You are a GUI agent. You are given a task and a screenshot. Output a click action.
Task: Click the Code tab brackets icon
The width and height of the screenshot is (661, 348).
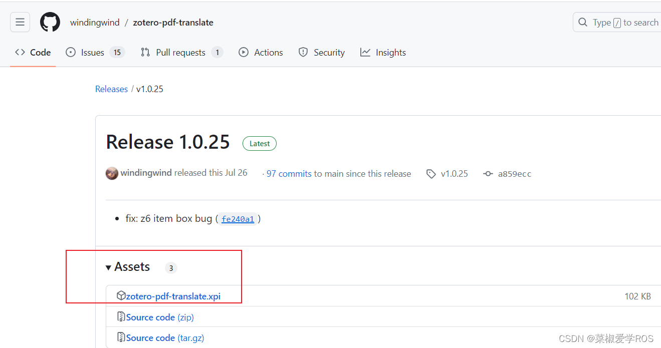(x=20, y=52)
